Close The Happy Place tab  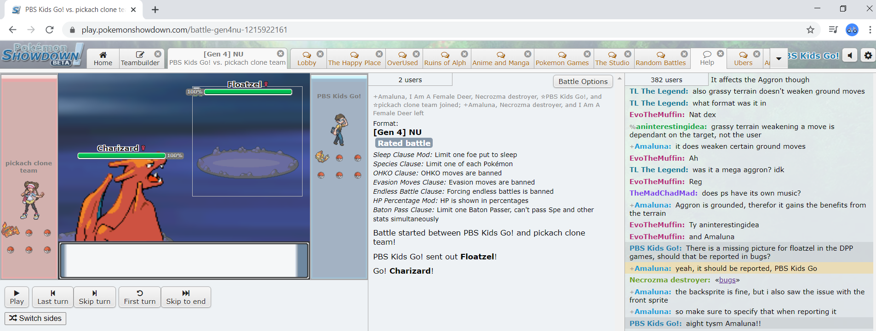[x=379, y=54]
